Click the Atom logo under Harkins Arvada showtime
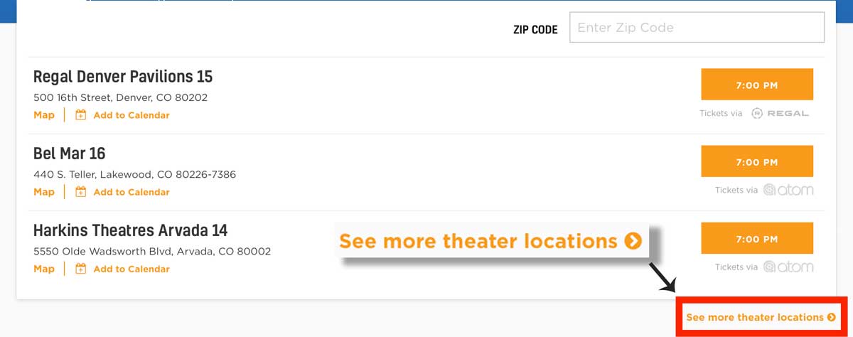853x337 pixels. pos(788,267)
